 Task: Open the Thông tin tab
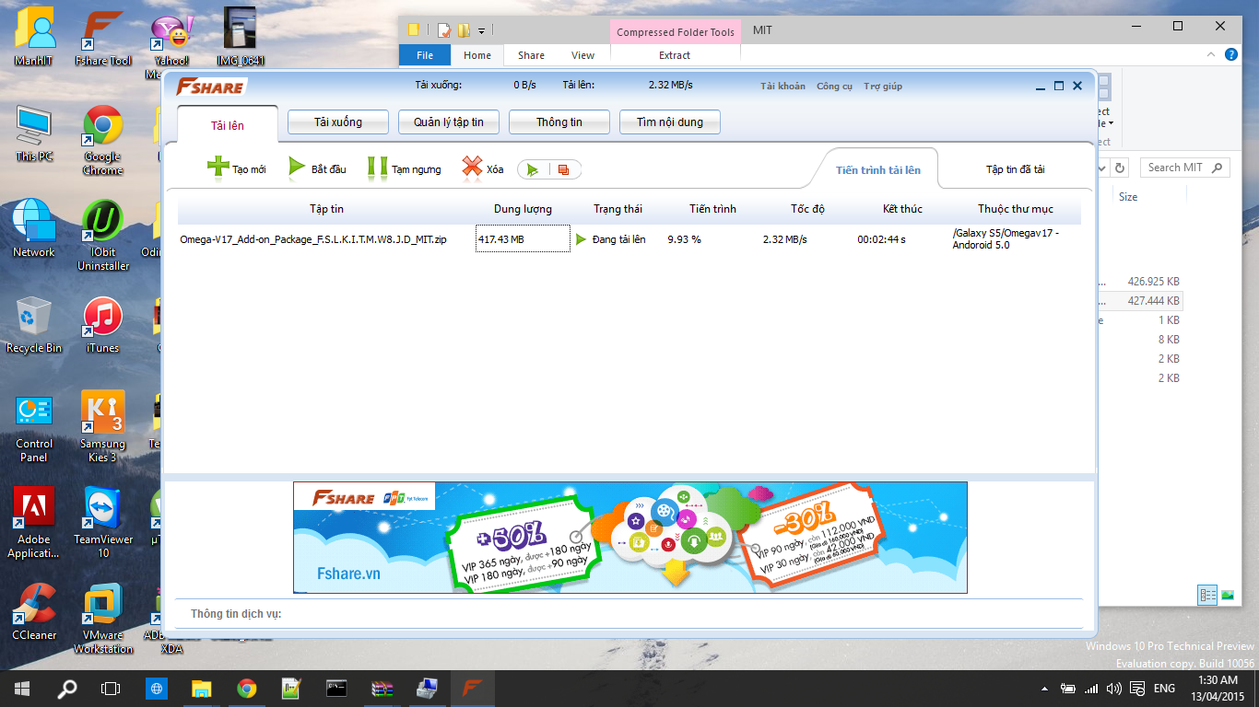pos(559,122)
